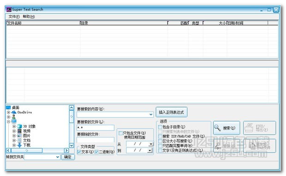Click the 要搜索的文件 input field

tap(95, 128)
